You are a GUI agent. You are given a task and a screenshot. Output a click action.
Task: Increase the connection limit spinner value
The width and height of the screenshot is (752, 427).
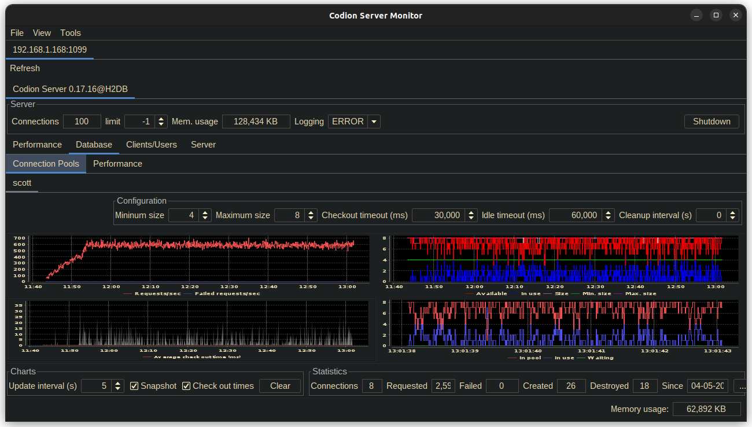point(161,119)
